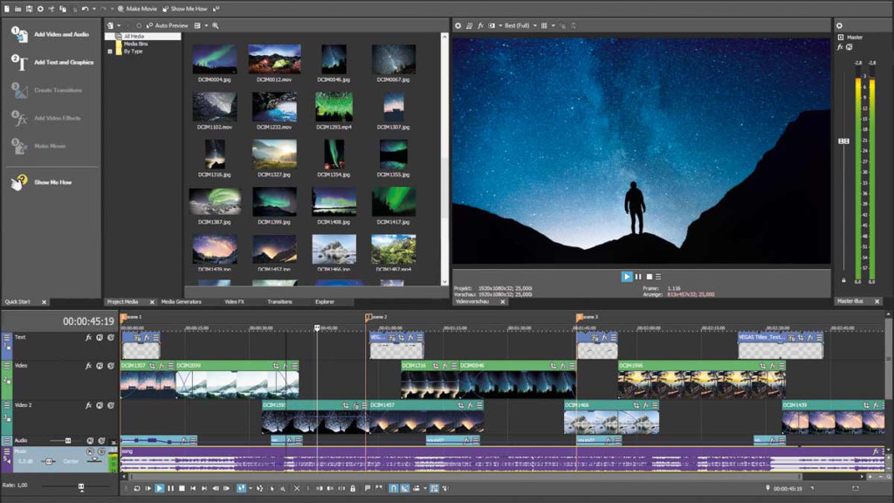
Task: Switch to the Transitions tab
Action: coord(279,301)
